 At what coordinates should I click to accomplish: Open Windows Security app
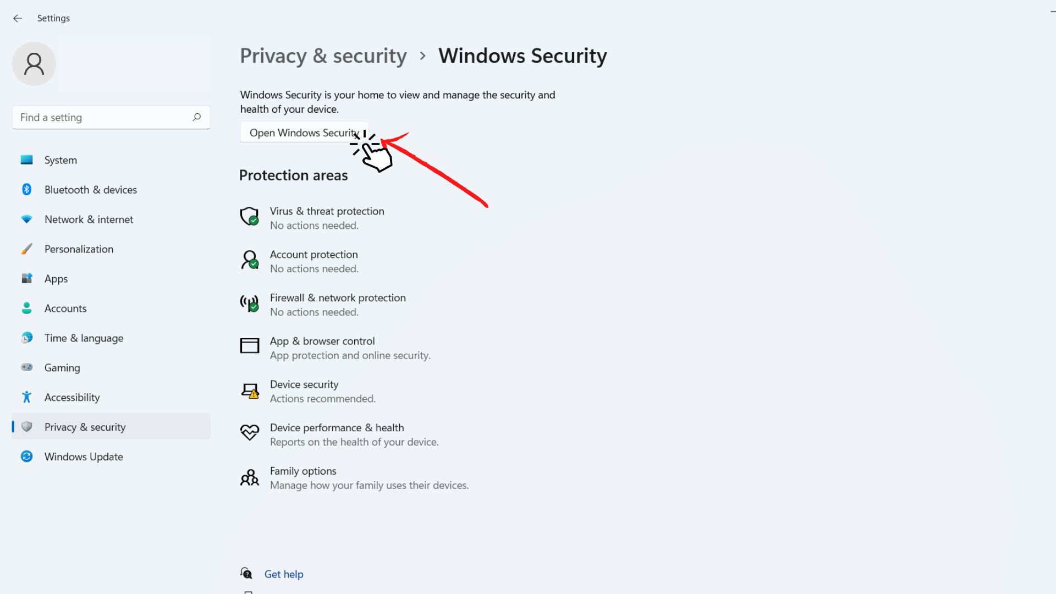coord(305,133)
